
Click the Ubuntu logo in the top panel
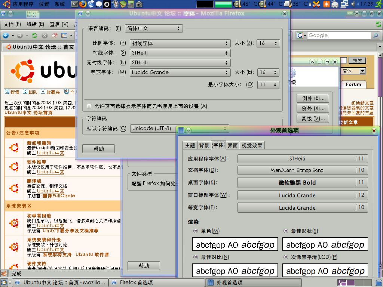pyautogui.click(x=6, y=4)
